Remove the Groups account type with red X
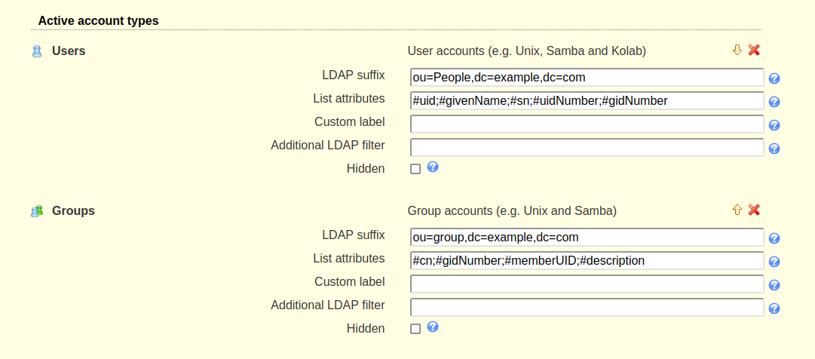The width and height of the screenshot is (815, 359). click(x=754, y=210)
